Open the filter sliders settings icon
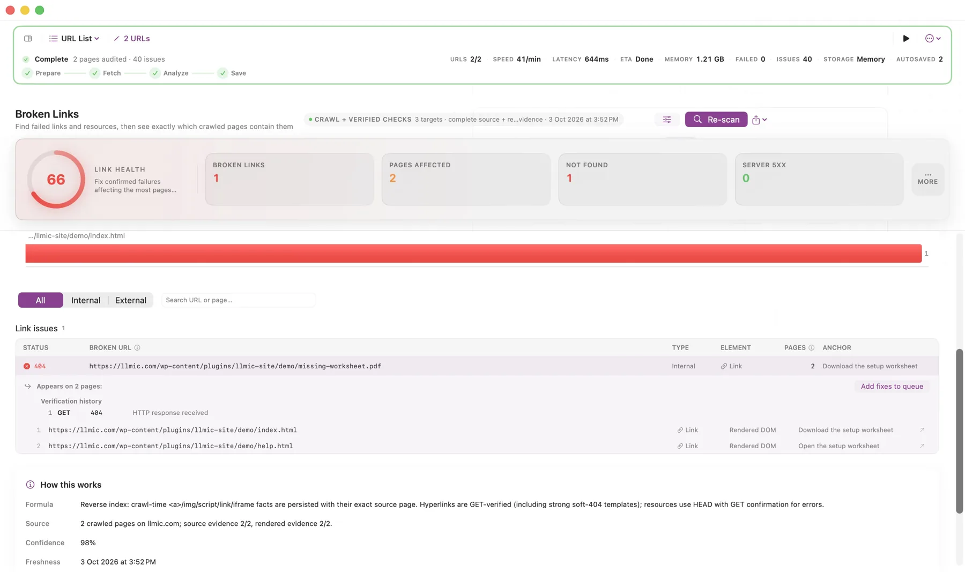 pyautogui.click(x=667, y=120)
